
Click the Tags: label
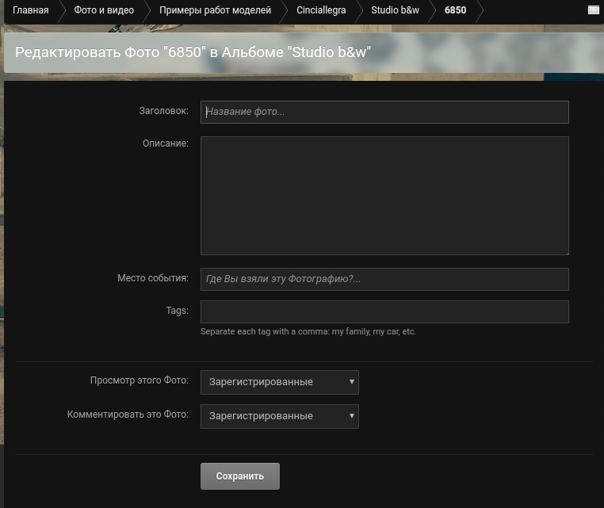(177, 311)
